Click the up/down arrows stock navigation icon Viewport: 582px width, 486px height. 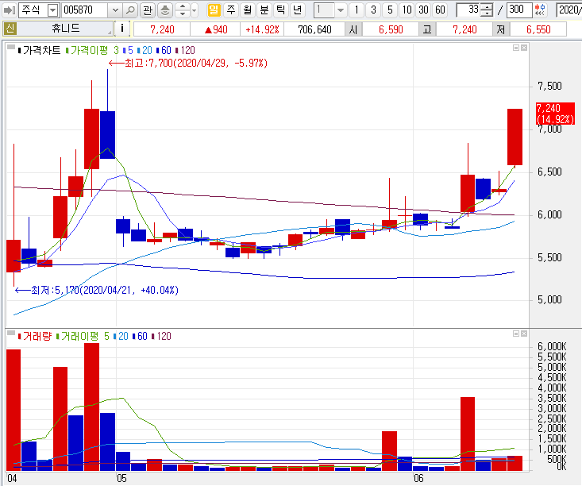[183, 10]
